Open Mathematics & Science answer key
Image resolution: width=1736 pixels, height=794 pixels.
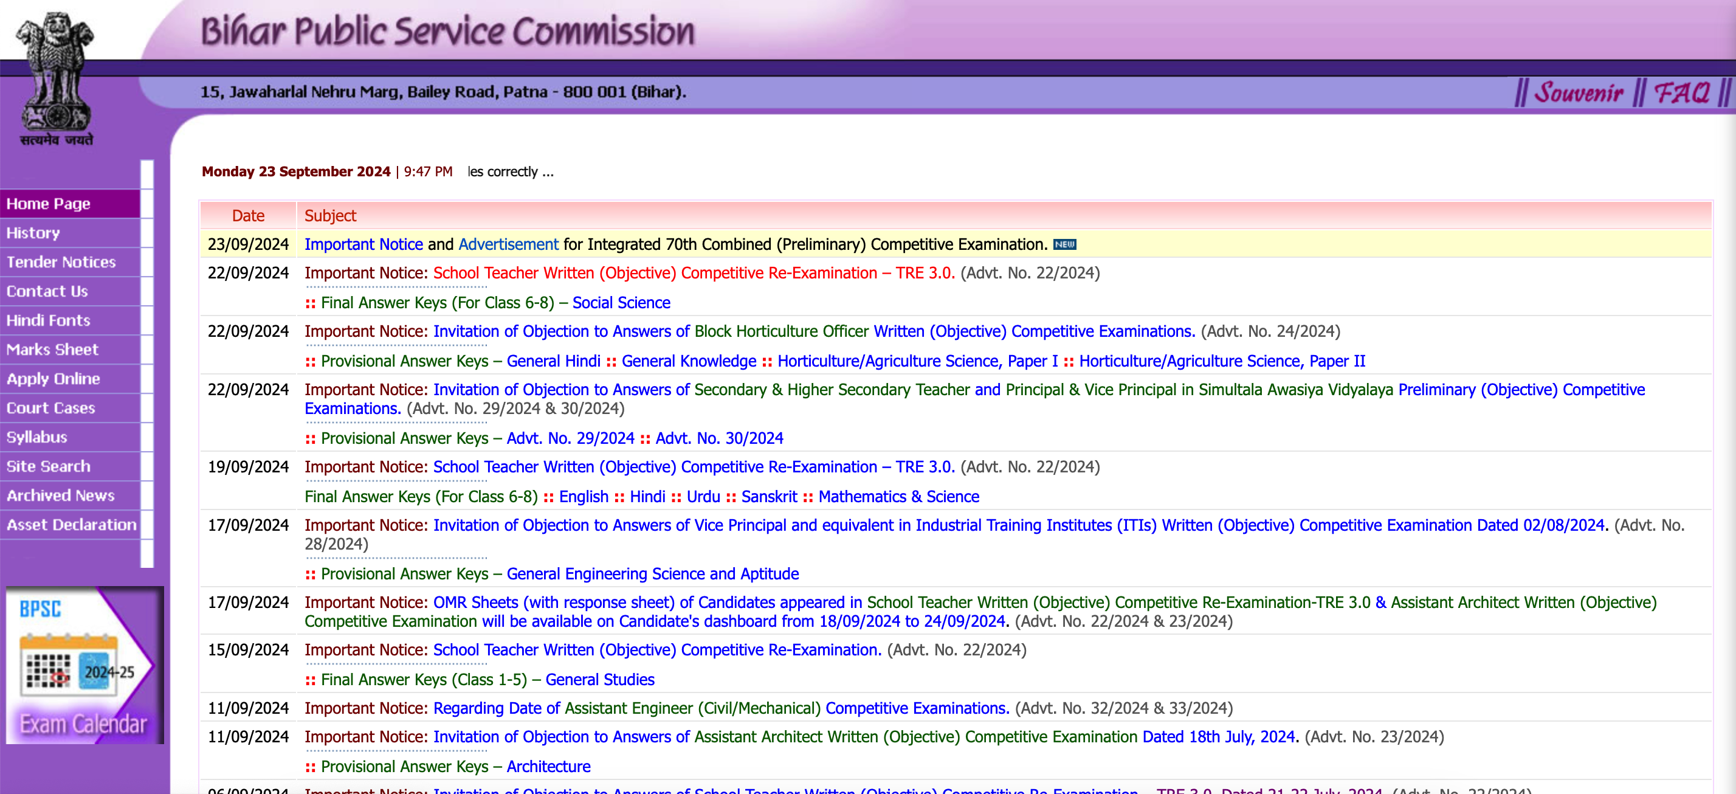898,497
